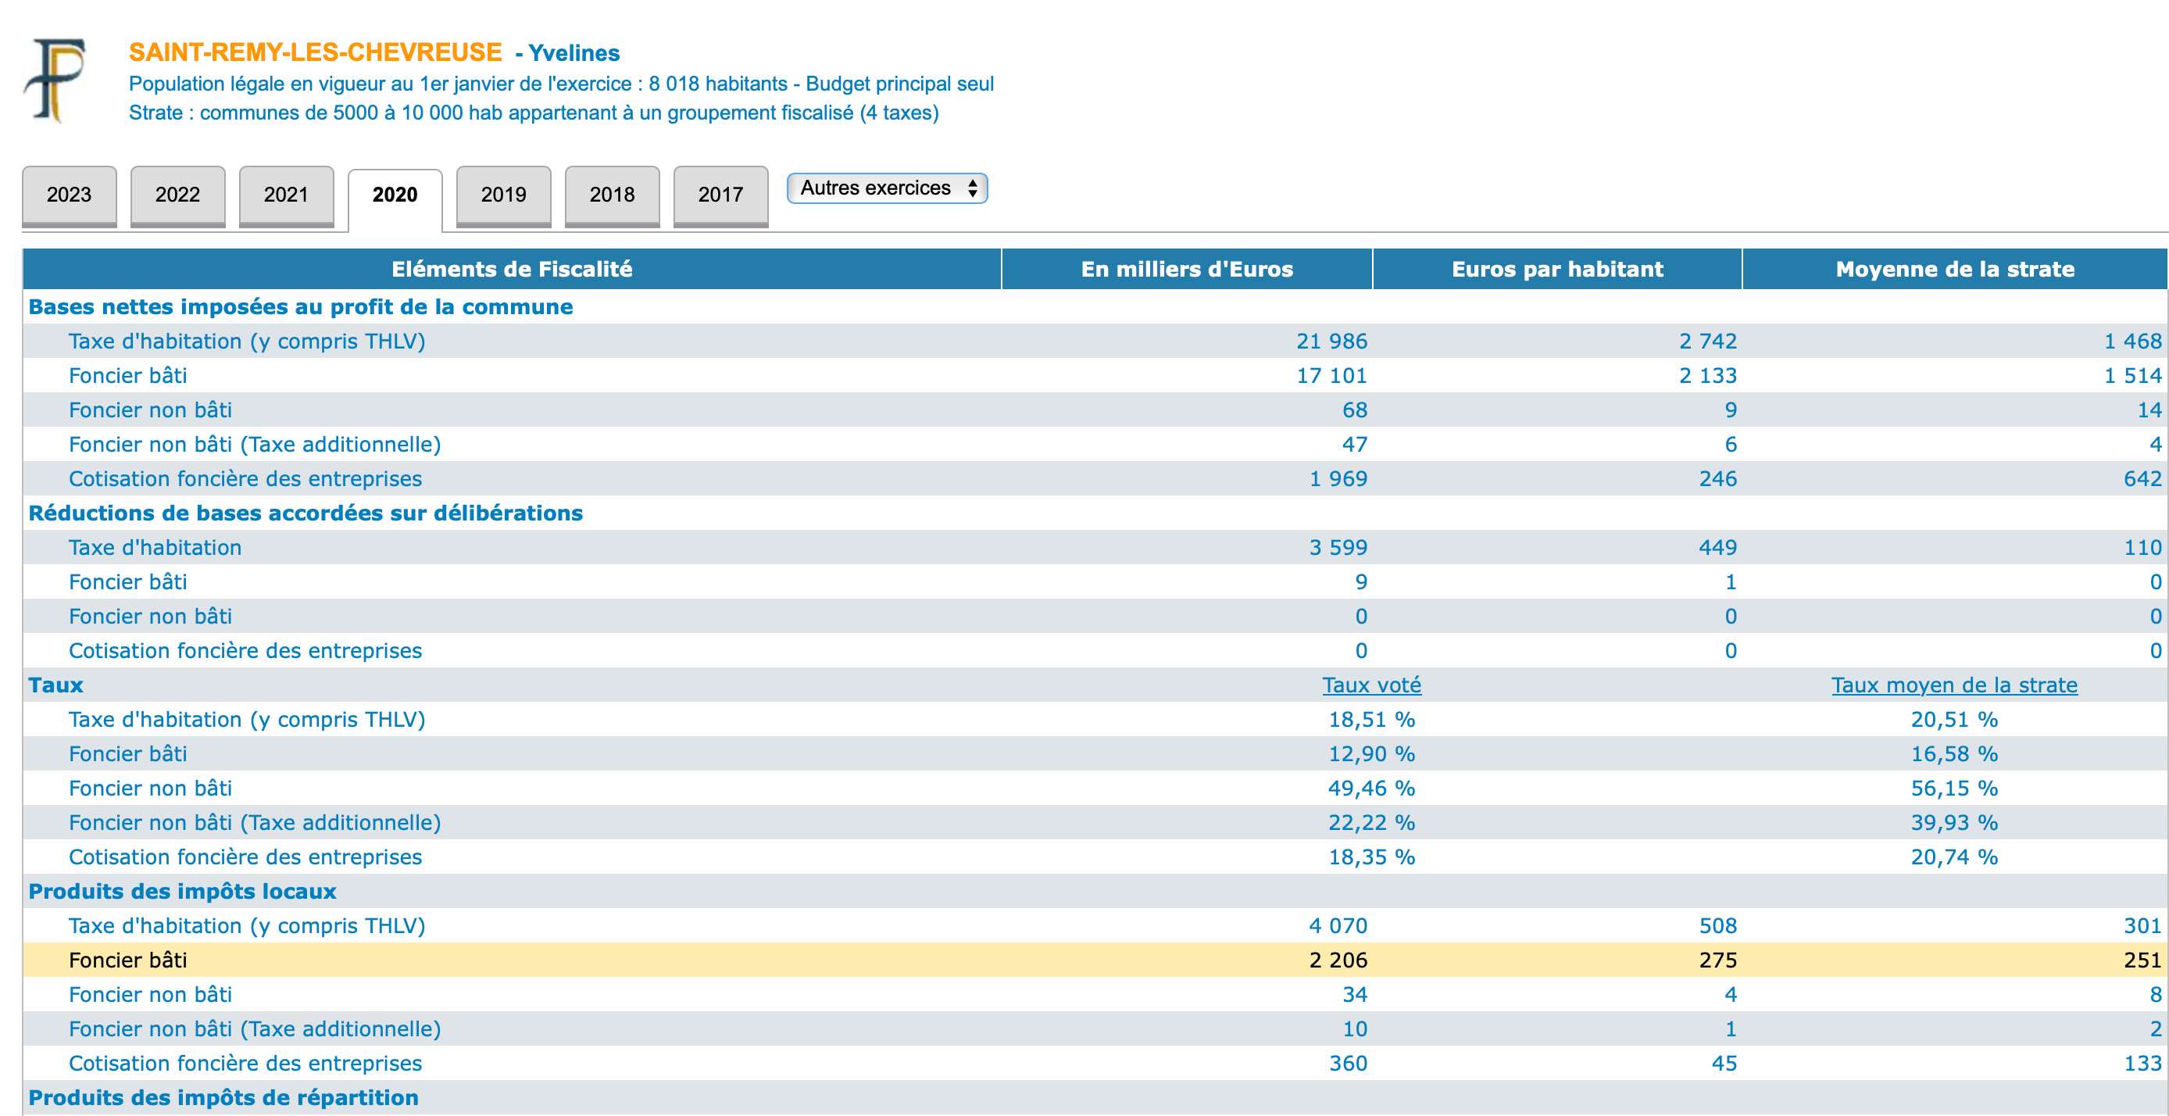Image resolution: width=2169 pixels, height=1116 pixels.
Task: Click the Produits des impôts de répartition heading
Action: click(223, 1097)
